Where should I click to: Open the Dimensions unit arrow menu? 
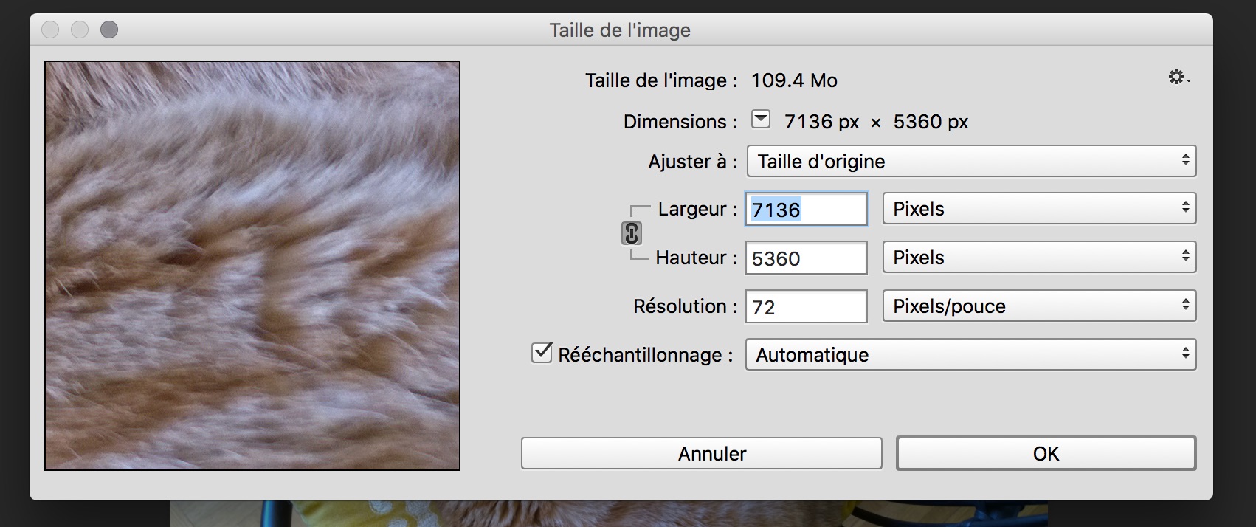click(x=761, y=120)
